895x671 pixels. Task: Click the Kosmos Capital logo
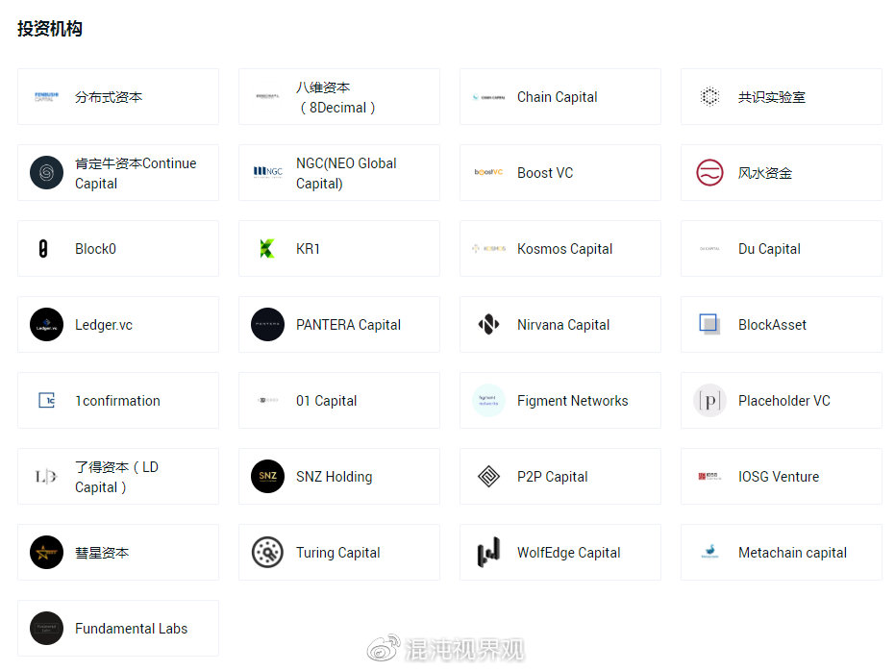tap(488, 249)
